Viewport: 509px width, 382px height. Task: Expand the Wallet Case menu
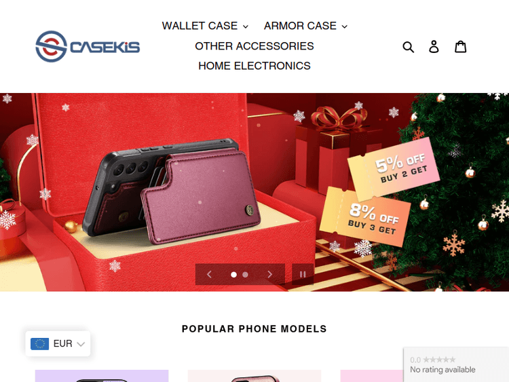click(x=205, y=26)
